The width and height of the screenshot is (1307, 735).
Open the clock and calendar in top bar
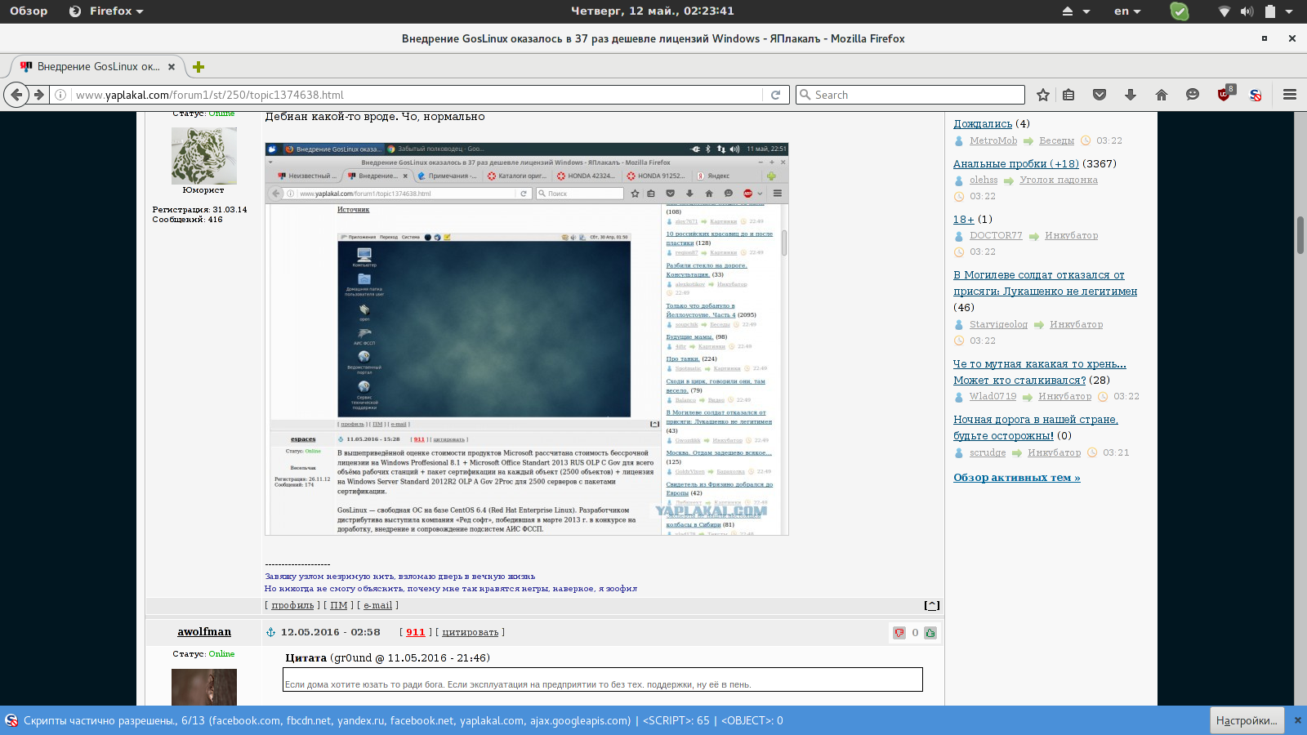(653, 11)
